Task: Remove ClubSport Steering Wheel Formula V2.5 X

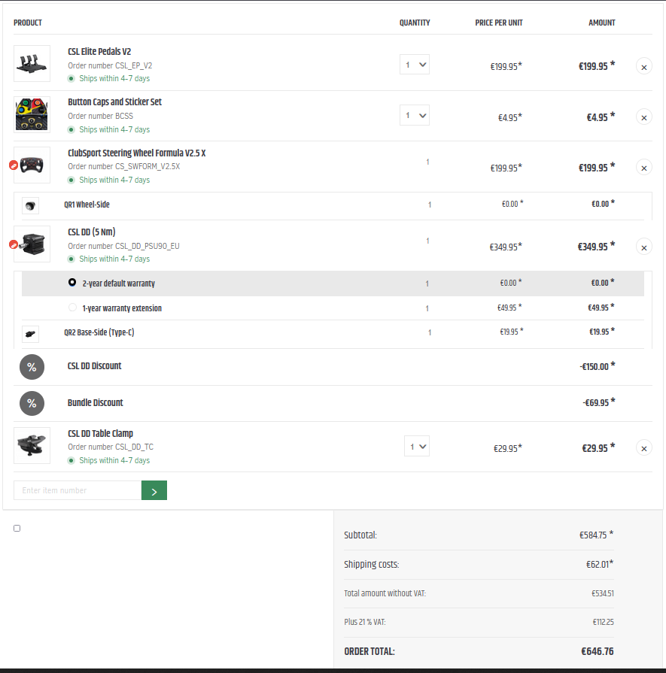Action: pos(643,168)
